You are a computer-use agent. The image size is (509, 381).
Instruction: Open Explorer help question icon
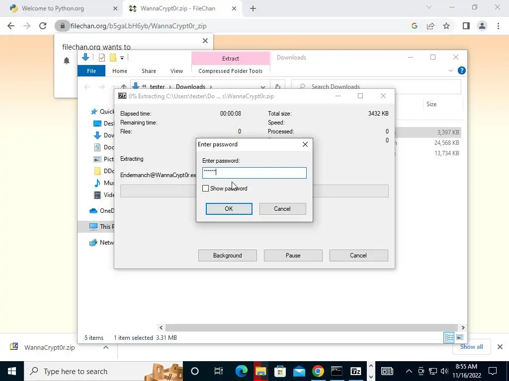(x=461, y=70)
